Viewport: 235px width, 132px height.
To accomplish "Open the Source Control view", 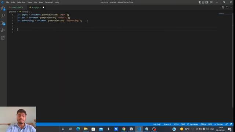I will [3, 23].
